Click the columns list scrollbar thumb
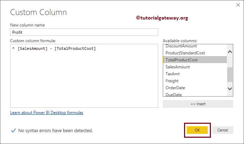The height and width of the screenshot is (144, 244). [230, 74]
